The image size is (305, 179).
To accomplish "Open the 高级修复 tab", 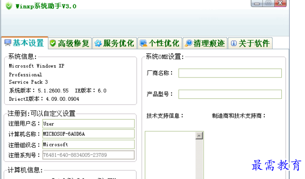I will (x=70, y=43).
